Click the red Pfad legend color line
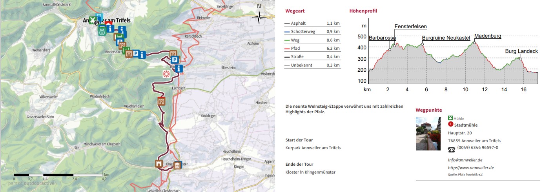Image resolution: width=543 pixels, height=192 pixels. (287, 49)
